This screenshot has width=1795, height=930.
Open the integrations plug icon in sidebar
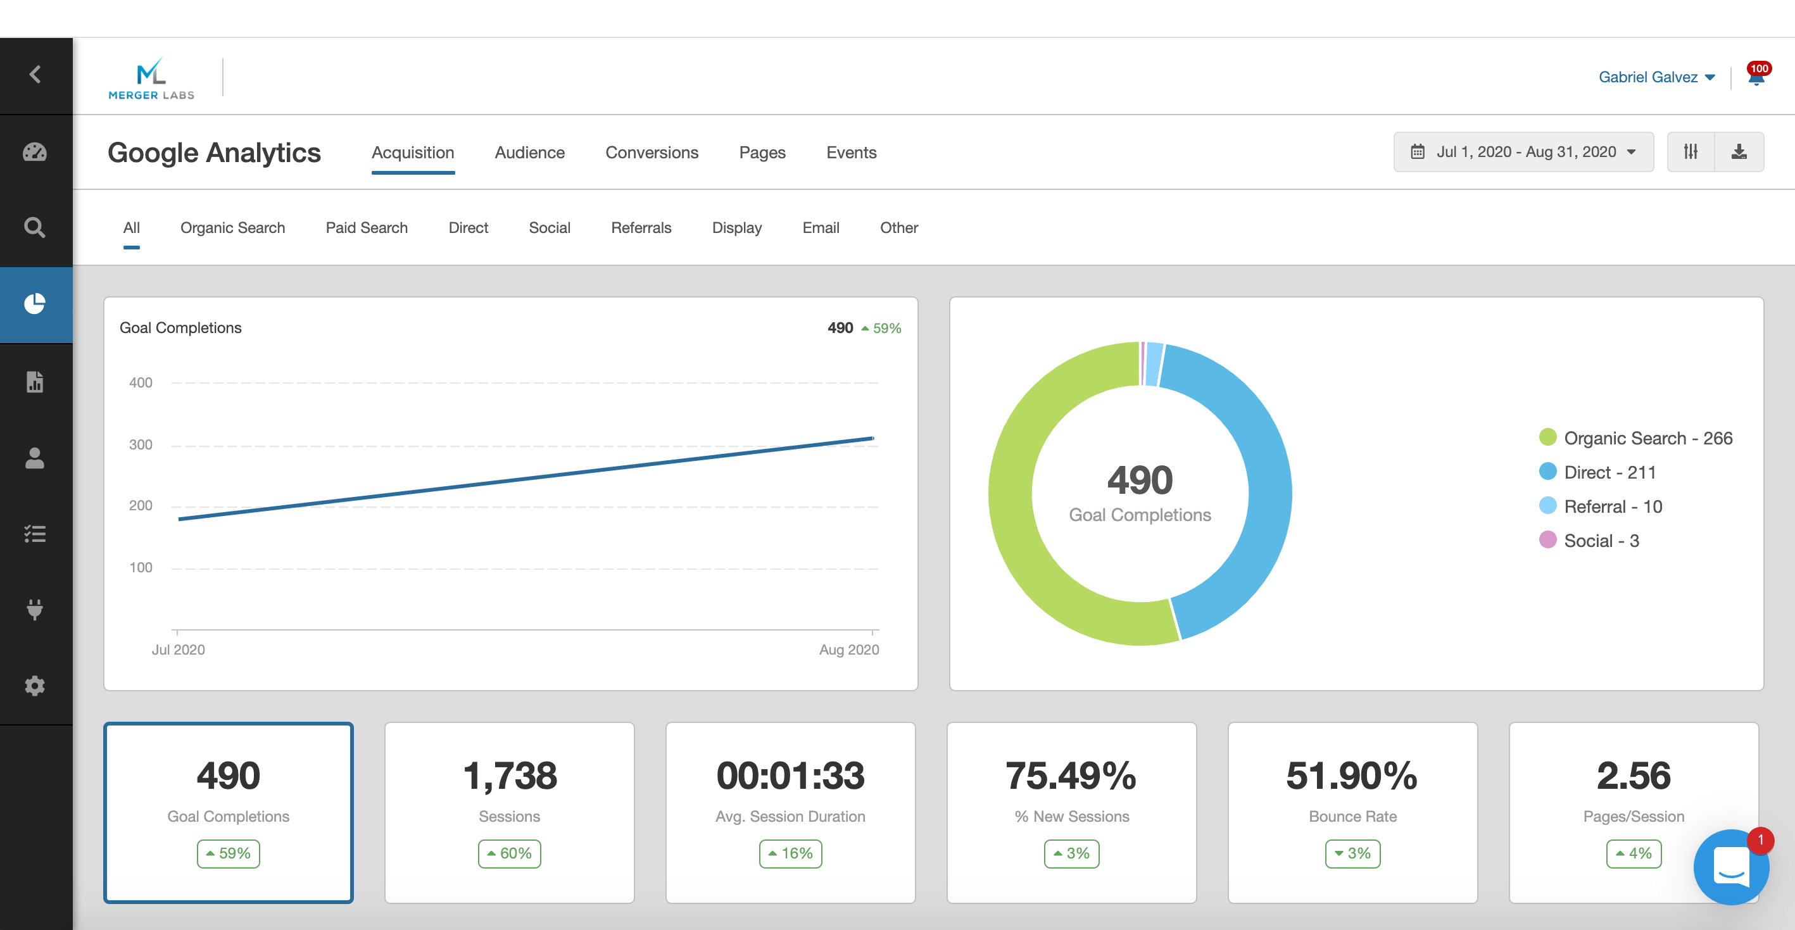pyautogui.click(x=35, y=610)
